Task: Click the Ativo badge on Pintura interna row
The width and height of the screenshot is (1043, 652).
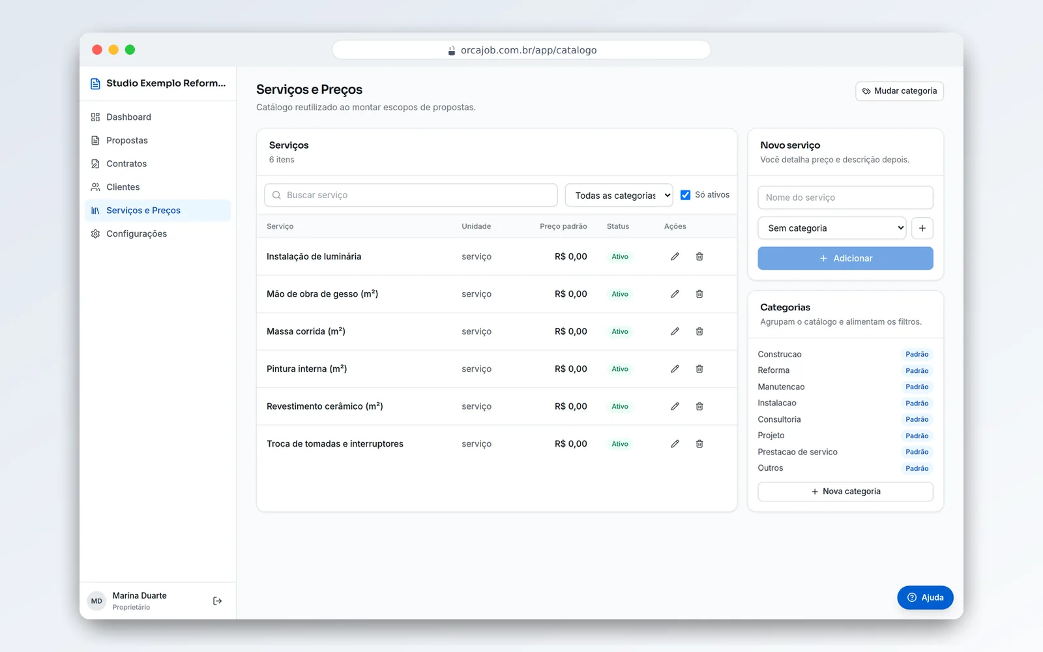Action: pyautogui.click(x=620, y=369)
